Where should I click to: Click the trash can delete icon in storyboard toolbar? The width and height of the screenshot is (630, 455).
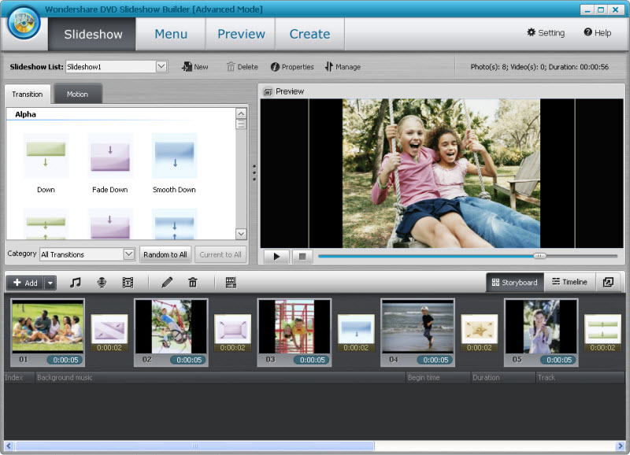[x=193, y=283]
